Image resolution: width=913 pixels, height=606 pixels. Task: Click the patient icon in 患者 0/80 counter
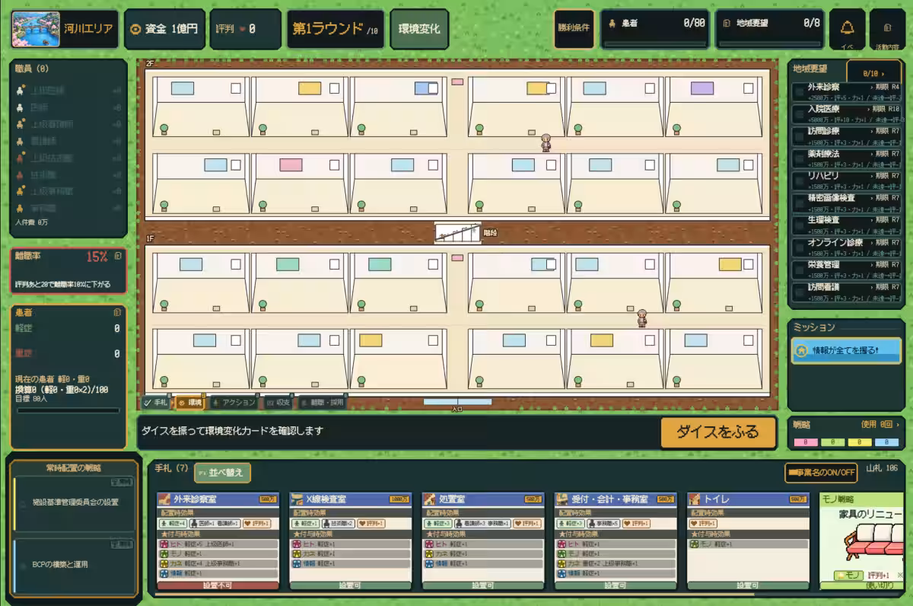pos(612,24)
